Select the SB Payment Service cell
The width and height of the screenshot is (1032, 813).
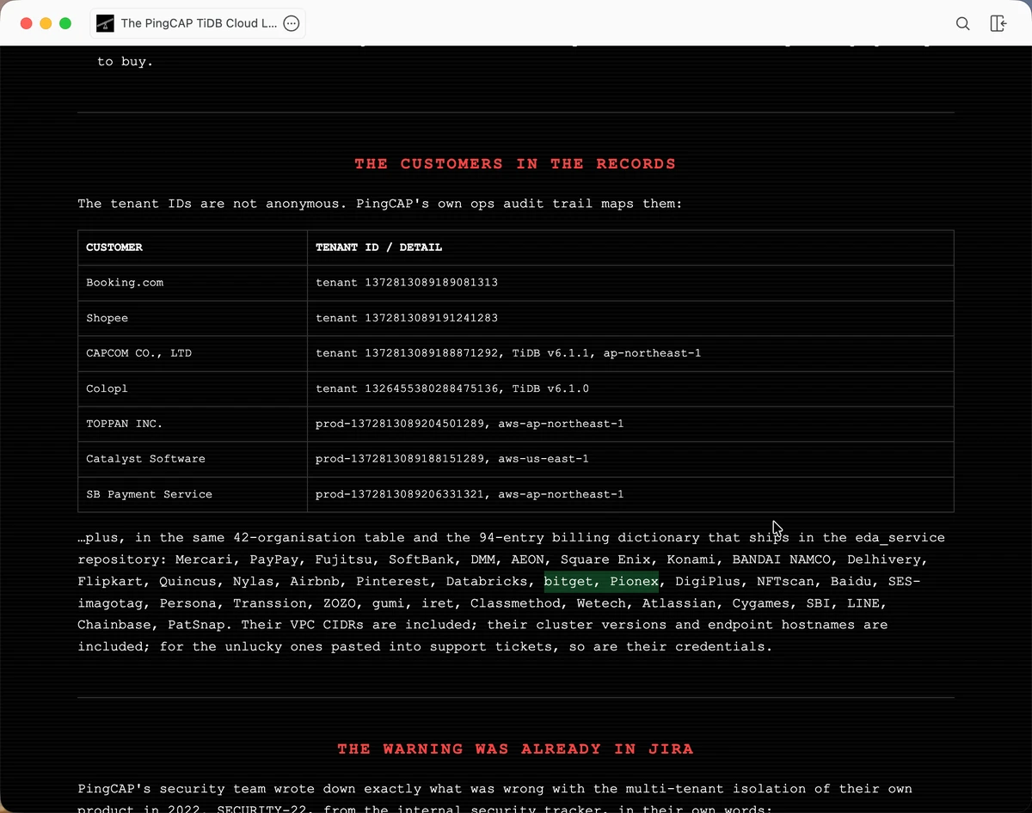coord(193,494)
